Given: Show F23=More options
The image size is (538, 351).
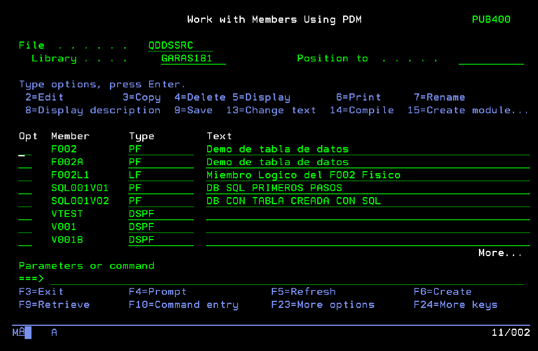Looking at the screenshot, I should tap(323, 305).
